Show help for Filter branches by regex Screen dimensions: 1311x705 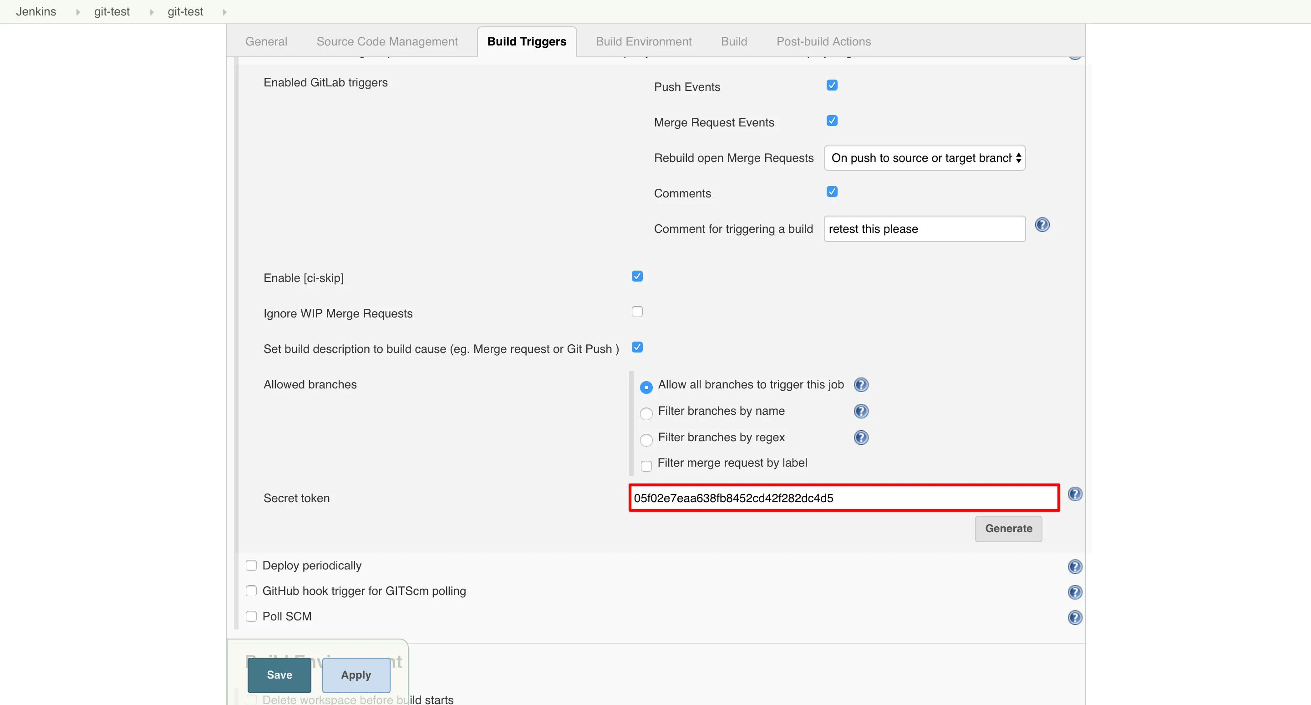click(861, 438)
